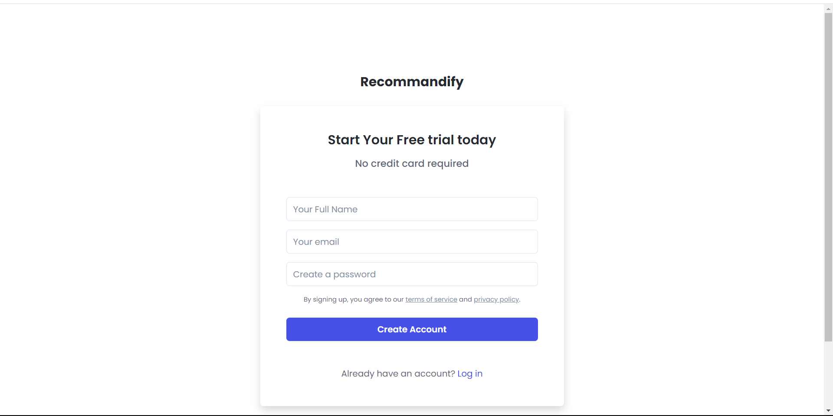Click the No credit card required text
Viewport: 833px width, 416px height.
(x=412, y=163)
